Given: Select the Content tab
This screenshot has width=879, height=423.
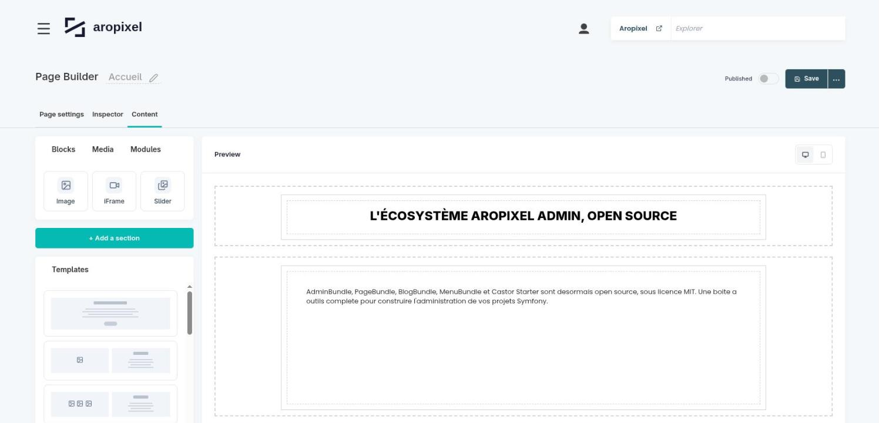Looking at the screenshot, I should pos(145,115).
